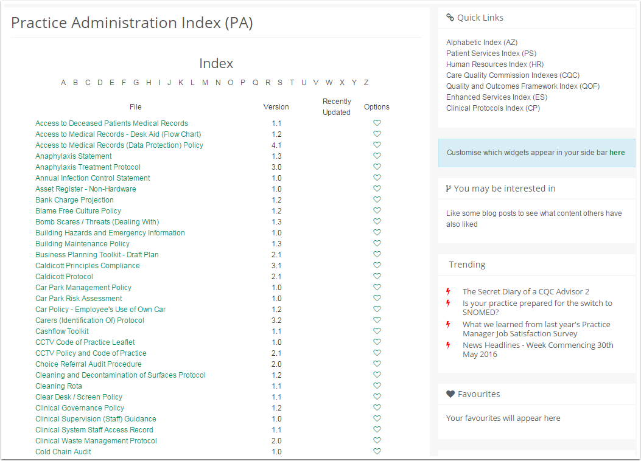Open Human Resources Index (HR) quick link

(x=495, y=64)
